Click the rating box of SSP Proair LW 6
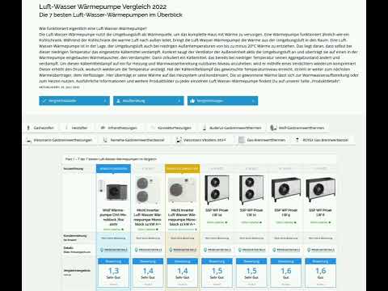This screenshot has height=291, width=388. pyautogui.click(x=320, y=272)
